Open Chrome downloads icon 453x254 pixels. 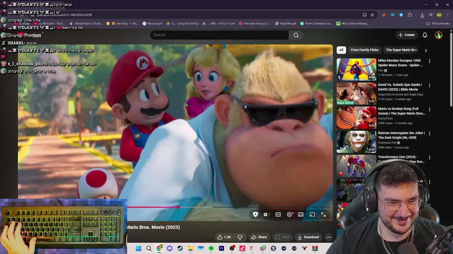(x=422, y=15)
